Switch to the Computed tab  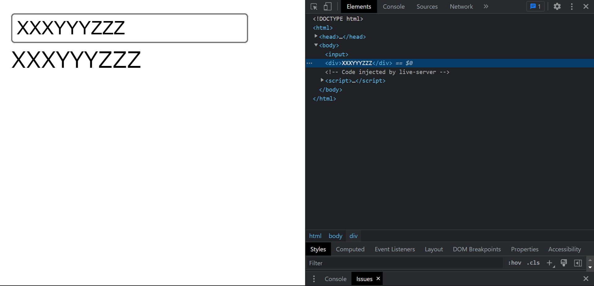click(x=350, y=249)
